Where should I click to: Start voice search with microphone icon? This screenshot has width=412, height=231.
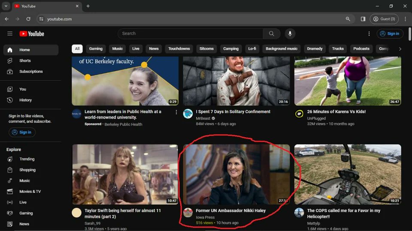click(290, 33)
